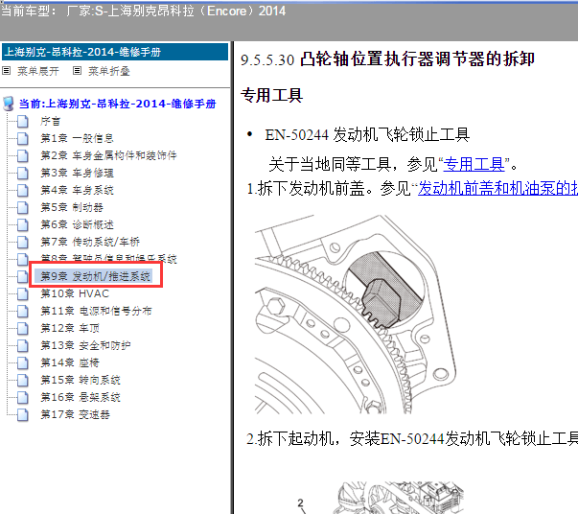Open 第5章 制动器 chapter

(72, 207)
